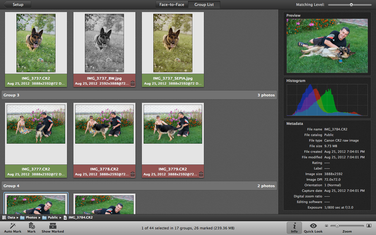Click the Auto Mark wand icon
This screenshot has width=376, height=235.
tap(13, 226)
